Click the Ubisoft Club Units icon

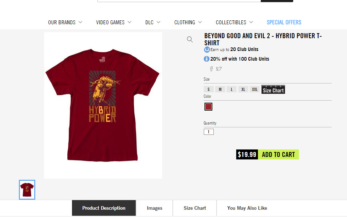(x=207, y=49)
